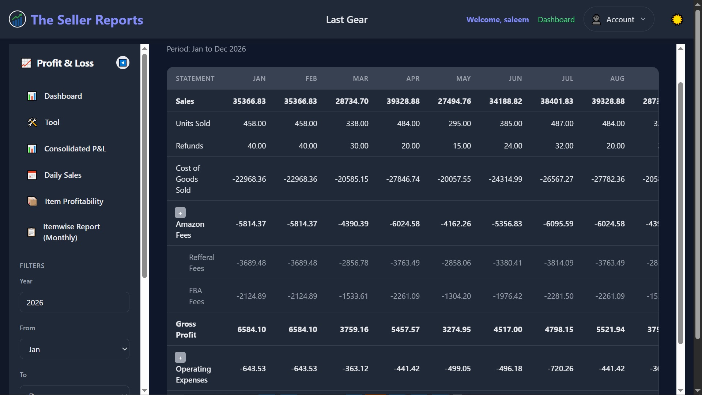The image size is (702, 395).
Task: Click Refunds value 15.00 under MAY
Action: click(462, 146)
